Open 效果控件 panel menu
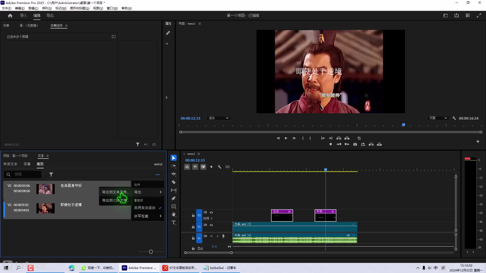This screenshot has width=486, height=273. coord(66,26)
